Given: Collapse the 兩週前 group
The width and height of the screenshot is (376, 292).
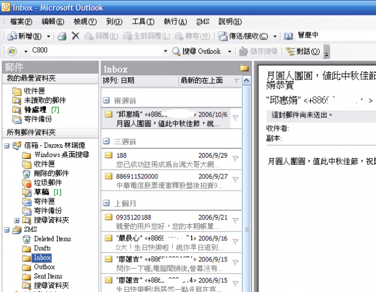Looking at the screenshot, I should (106, 100).
